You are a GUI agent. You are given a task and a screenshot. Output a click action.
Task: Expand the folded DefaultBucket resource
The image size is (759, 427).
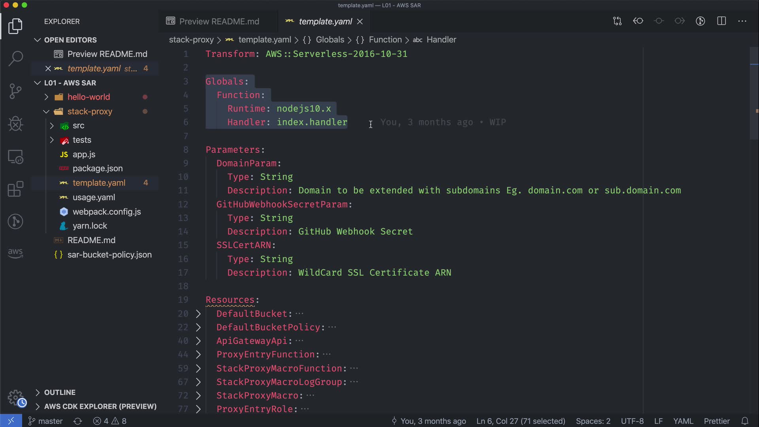pyautogui.click(x=198, y=314)
